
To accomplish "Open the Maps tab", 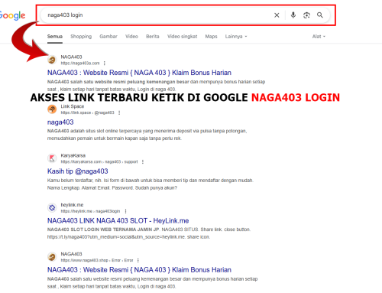I will 211,37.
